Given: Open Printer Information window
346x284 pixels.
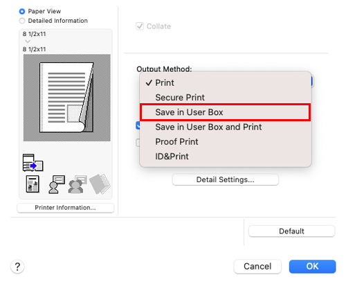Looking at the screenshot, I should point(66,208).
